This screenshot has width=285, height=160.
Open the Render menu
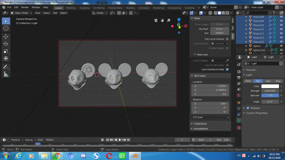[25, 7]
